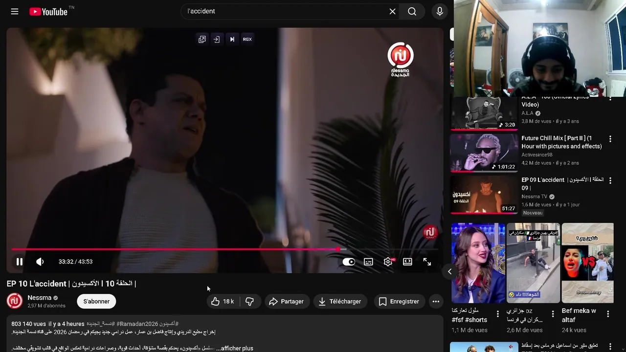Dislike the video
The width and height of the screenshot is (626, 352).
[249, 301]
